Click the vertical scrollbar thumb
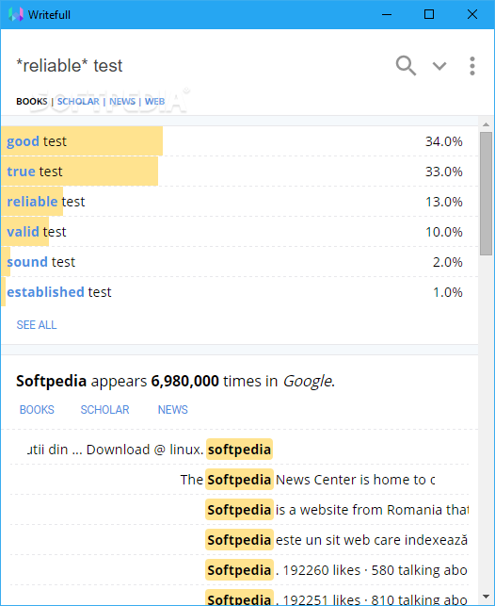495x606 pixels. (x=487, y=194)
